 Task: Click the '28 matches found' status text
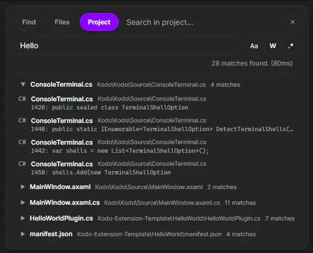click(252, 63)
